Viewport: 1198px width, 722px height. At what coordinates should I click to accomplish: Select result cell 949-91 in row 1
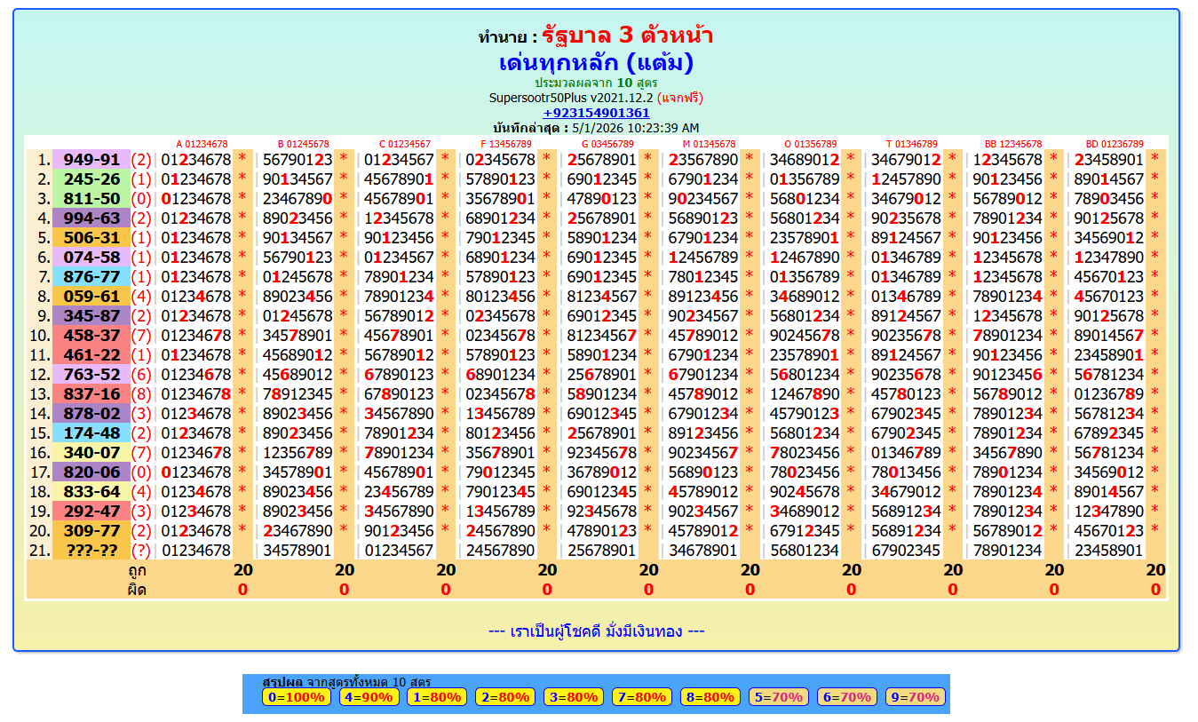click(91, 160)
